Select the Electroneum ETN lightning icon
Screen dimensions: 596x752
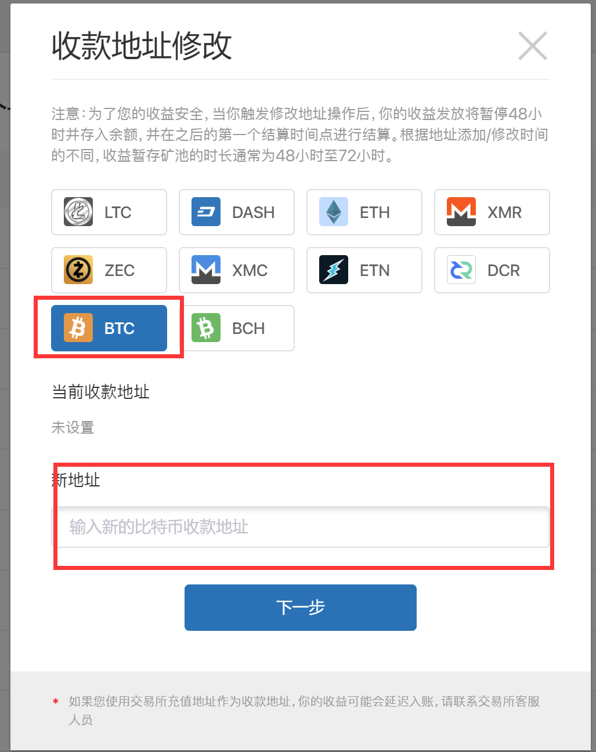[334, 270]
